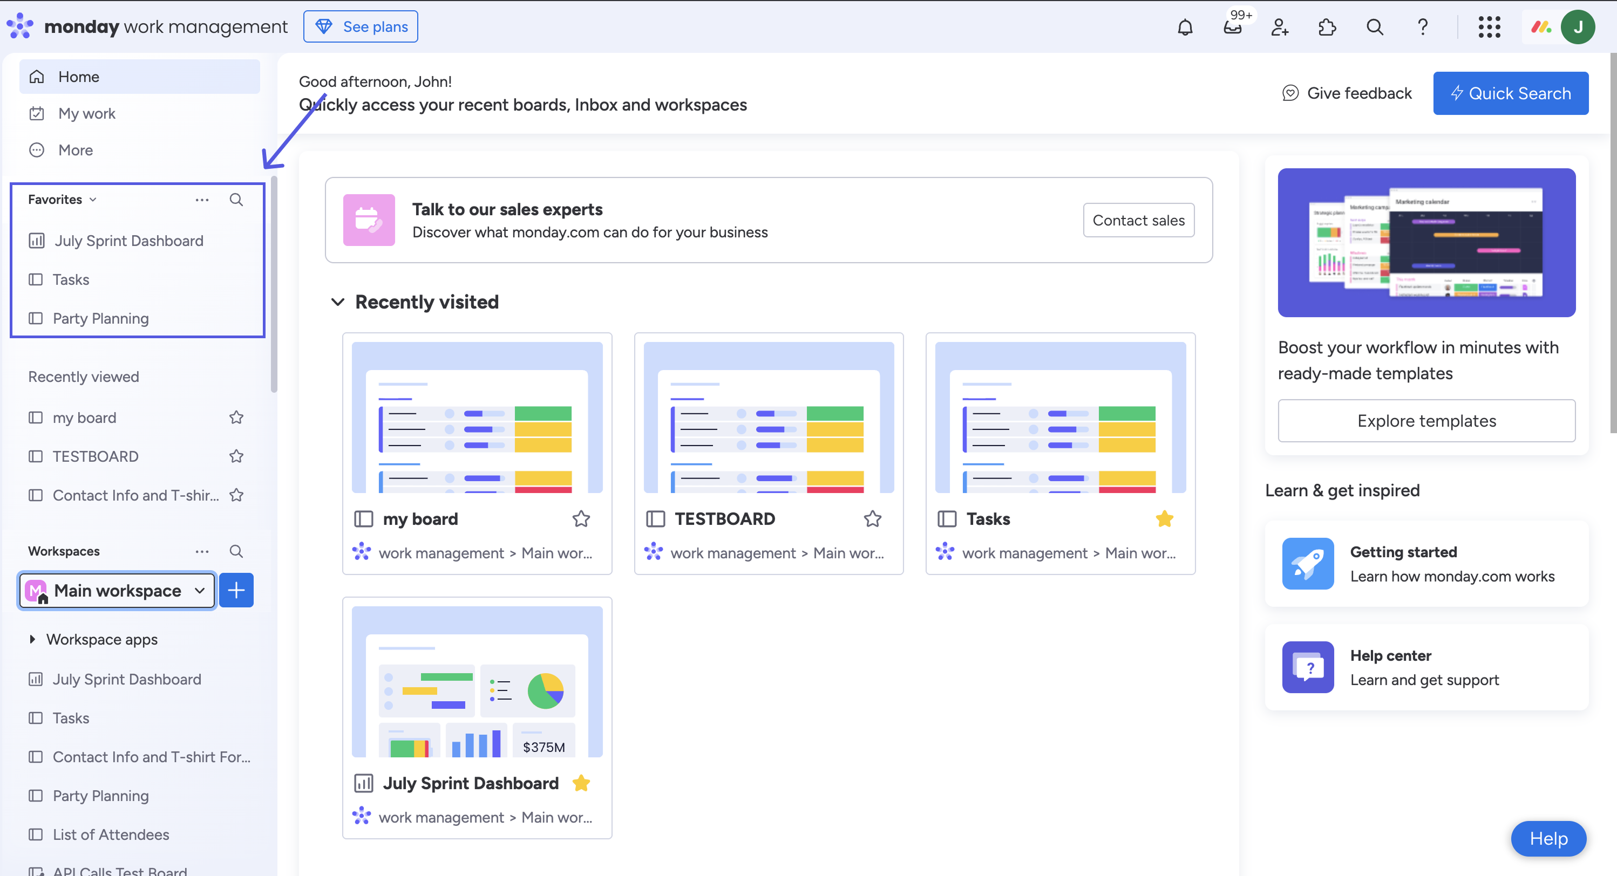This screenshot has width=1617, height=876.
Task: Expand the Workspace apps tree item
Action: coord(32,639)
